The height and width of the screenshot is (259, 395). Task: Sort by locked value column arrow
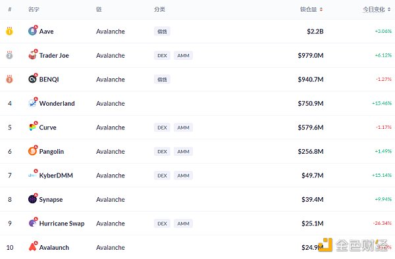321,10
